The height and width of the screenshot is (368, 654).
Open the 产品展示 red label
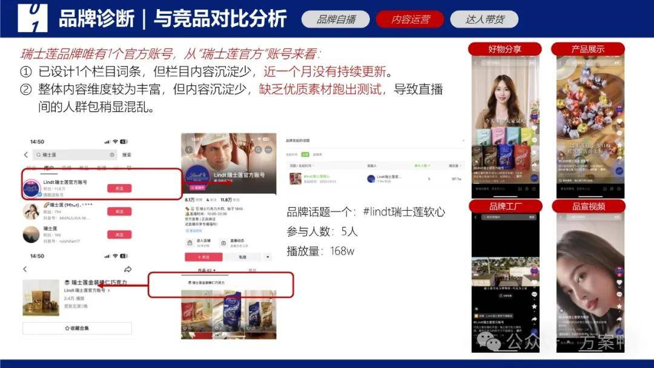tap(587, 49)
